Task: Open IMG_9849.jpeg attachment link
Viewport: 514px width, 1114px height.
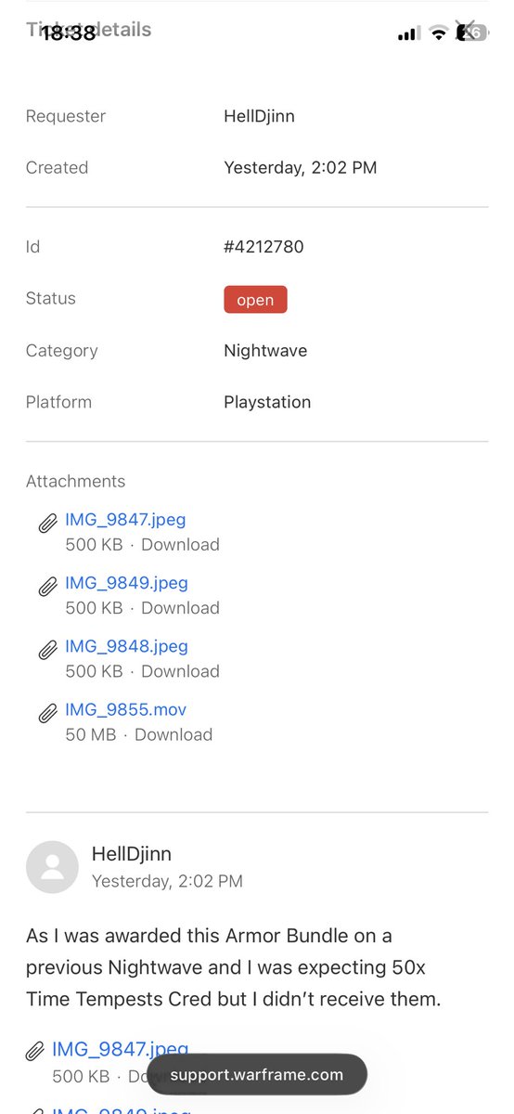Action: (x=126, y=583)
